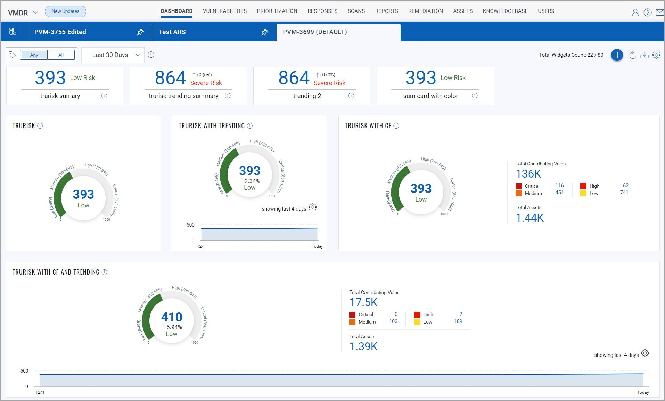665x401 pixels.
Task: Open dashboard settings gear at top right
Action: [x=656, y=55]
